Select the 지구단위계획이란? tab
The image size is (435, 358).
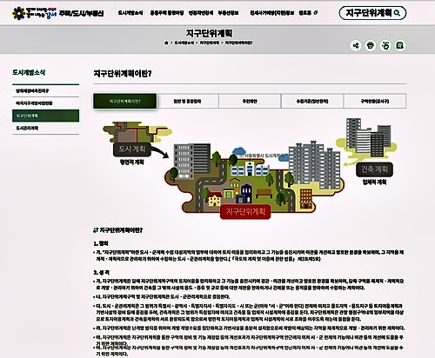(x=125, y=101)
